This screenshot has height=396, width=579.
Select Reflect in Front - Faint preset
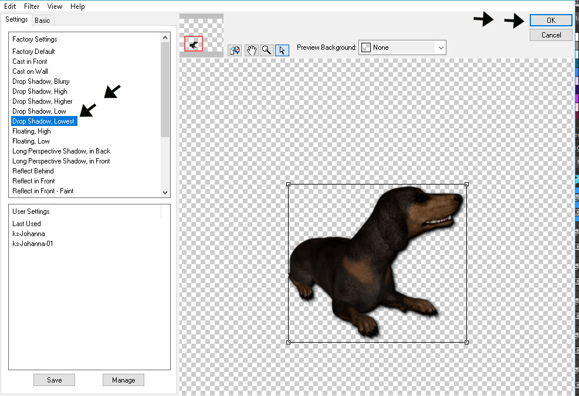(43, 191)
